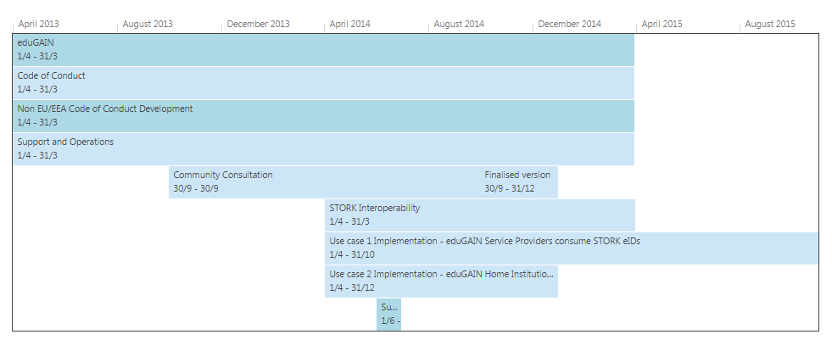Open the STORK Interoperability bar
Screen dimensions: 832x340
coord(480,215)
